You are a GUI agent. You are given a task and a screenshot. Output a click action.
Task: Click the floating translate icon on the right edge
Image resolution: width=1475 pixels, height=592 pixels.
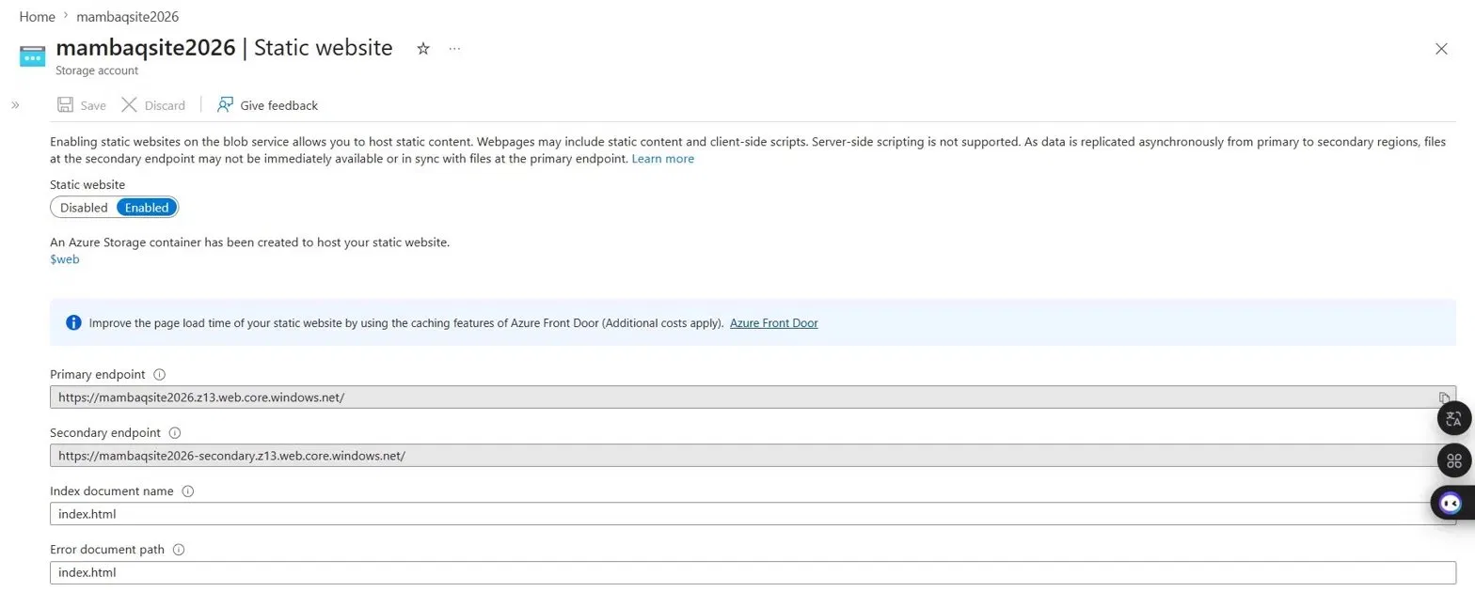1454,418
